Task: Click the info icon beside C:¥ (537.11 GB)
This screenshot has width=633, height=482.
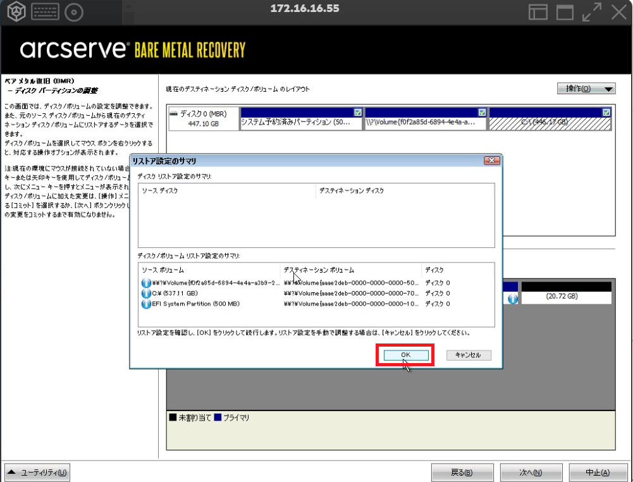Action: (x=147, y=294)
